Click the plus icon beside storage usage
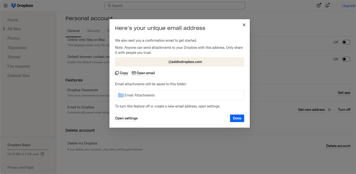 (x=42, y=154)
